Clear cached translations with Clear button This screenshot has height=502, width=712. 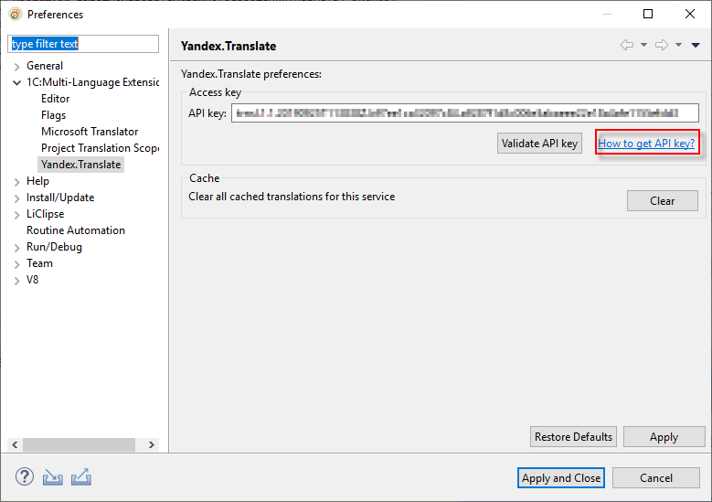(x=662, y=201)
